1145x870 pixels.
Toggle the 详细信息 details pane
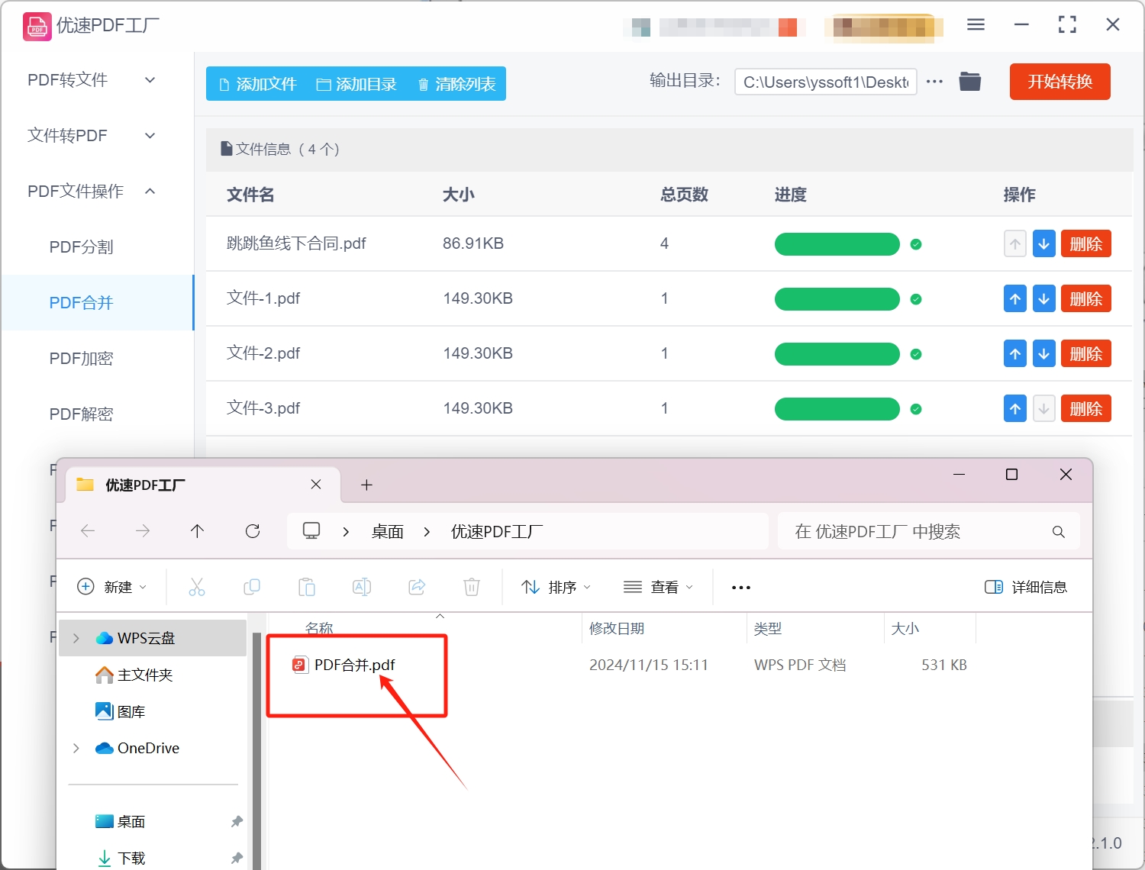tap(1026, 587)
